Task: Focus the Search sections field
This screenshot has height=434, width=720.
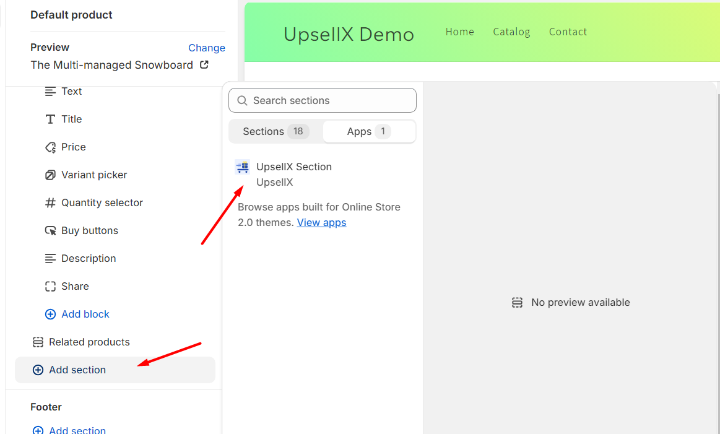Action: pyautogui.click(x=323, y=100)
